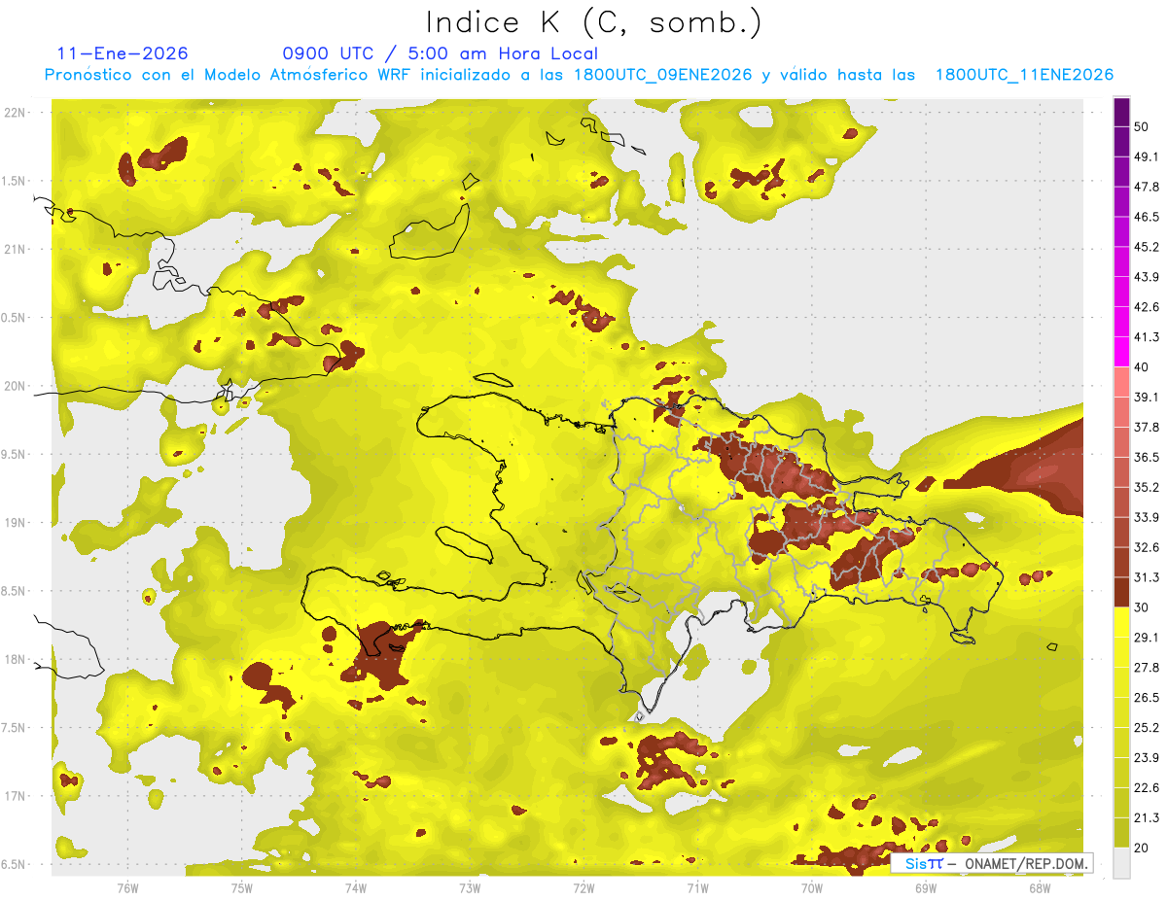This screenshot has height=901, width=1167.
Task: Click the '20' color scale value
Action: point(1144,848)
